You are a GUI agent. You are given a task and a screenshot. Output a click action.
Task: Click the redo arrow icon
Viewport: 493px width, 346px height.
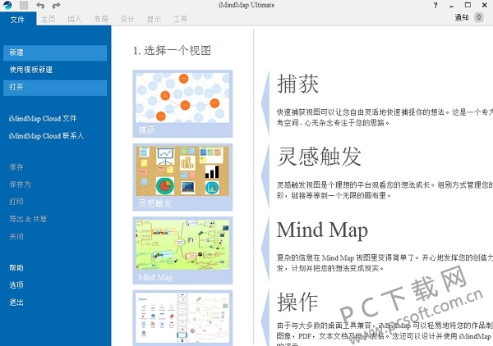56,6
